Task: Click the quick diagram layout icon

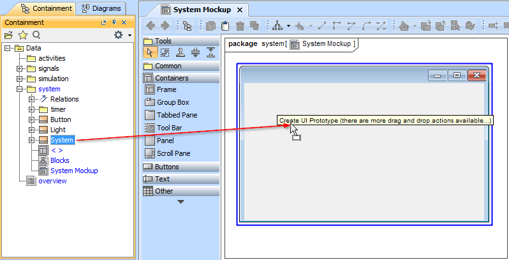Action: point(277,26)
